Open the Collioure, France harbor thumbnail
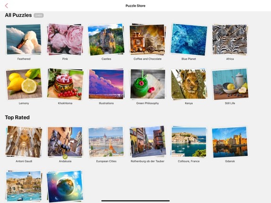 point(189,142)
